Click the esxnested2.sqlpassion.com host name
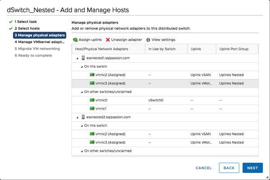This screenshot has width=270, height=180. click(108, 117)
